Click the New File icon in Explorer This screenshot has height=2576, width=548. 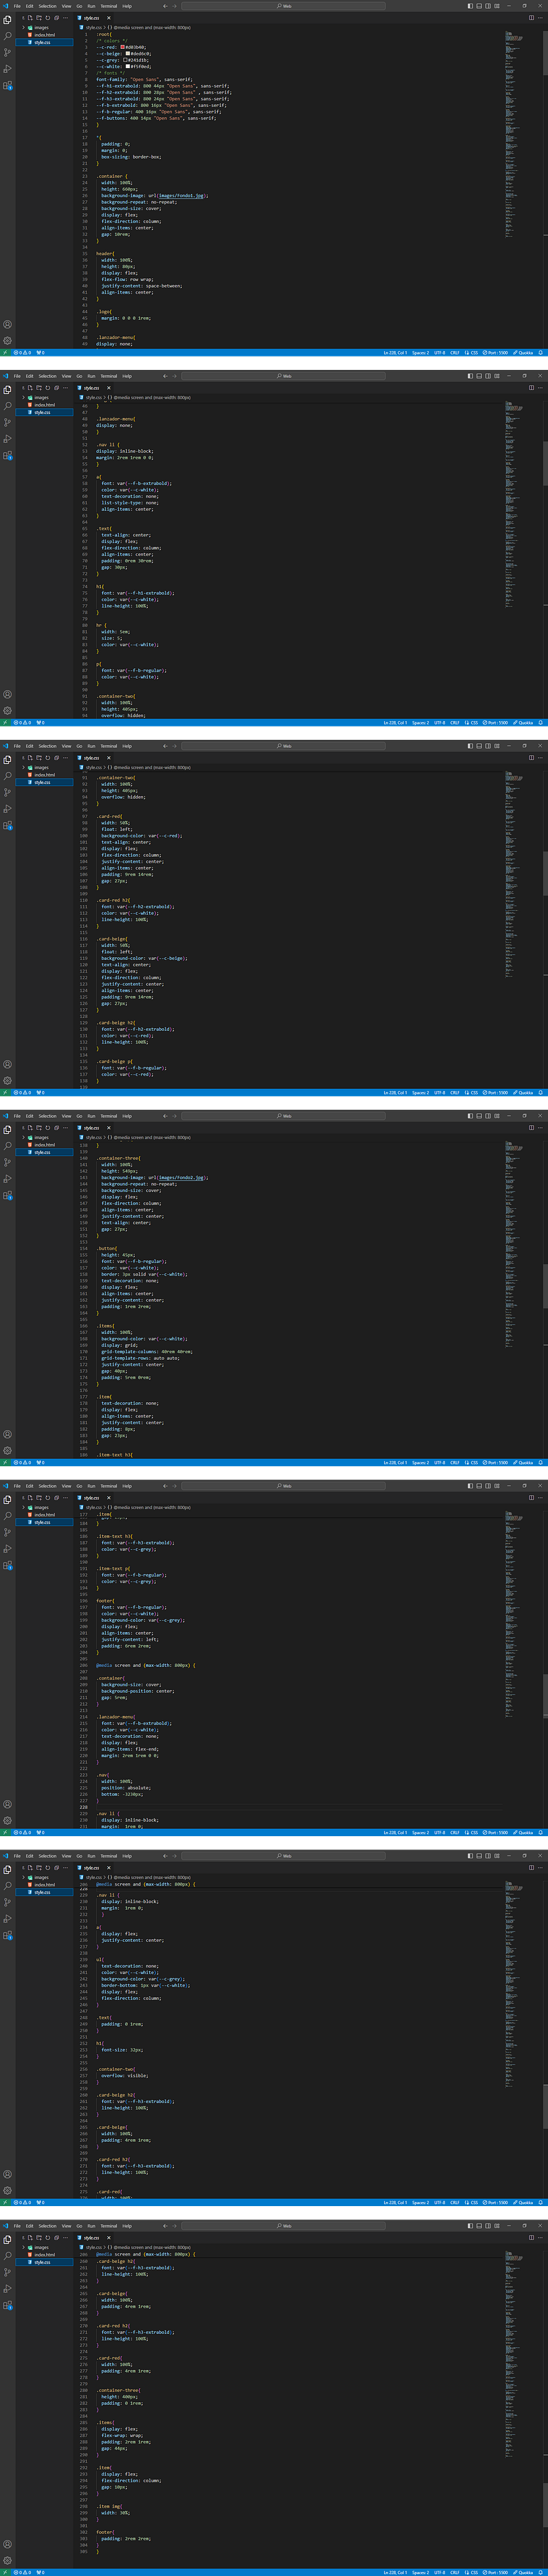point(30,18)
